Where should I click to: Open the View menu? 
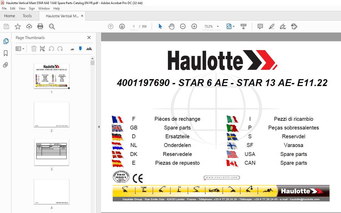(22, 8)
